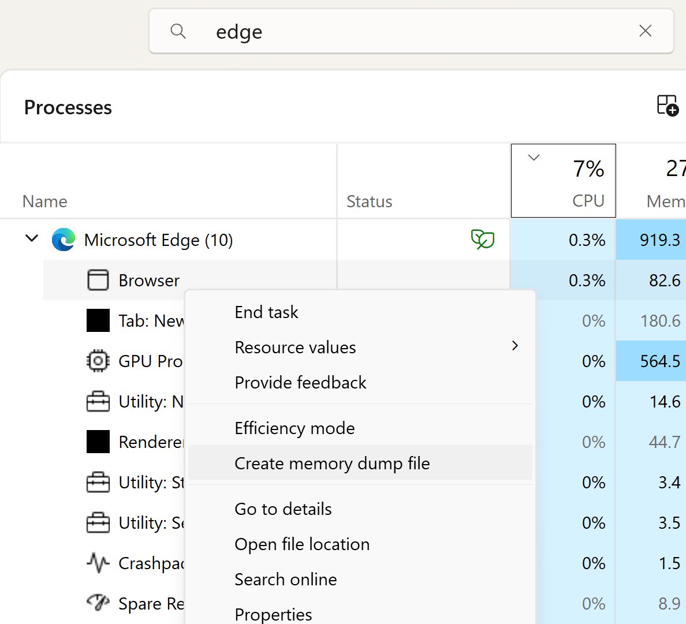The width and height of the screenshot is (686, 624).
Task: Click the 7% total CPU value
Action: pos(588,169)
